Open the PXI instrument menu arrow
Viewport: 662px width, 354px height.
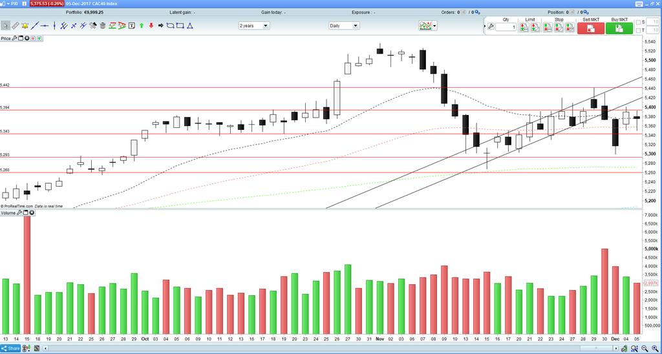(7, 3)
